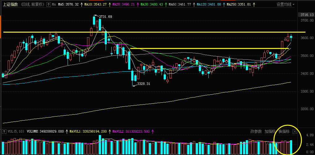Click the VOLUME:349208829.000 value

click(x=45, y=131)
